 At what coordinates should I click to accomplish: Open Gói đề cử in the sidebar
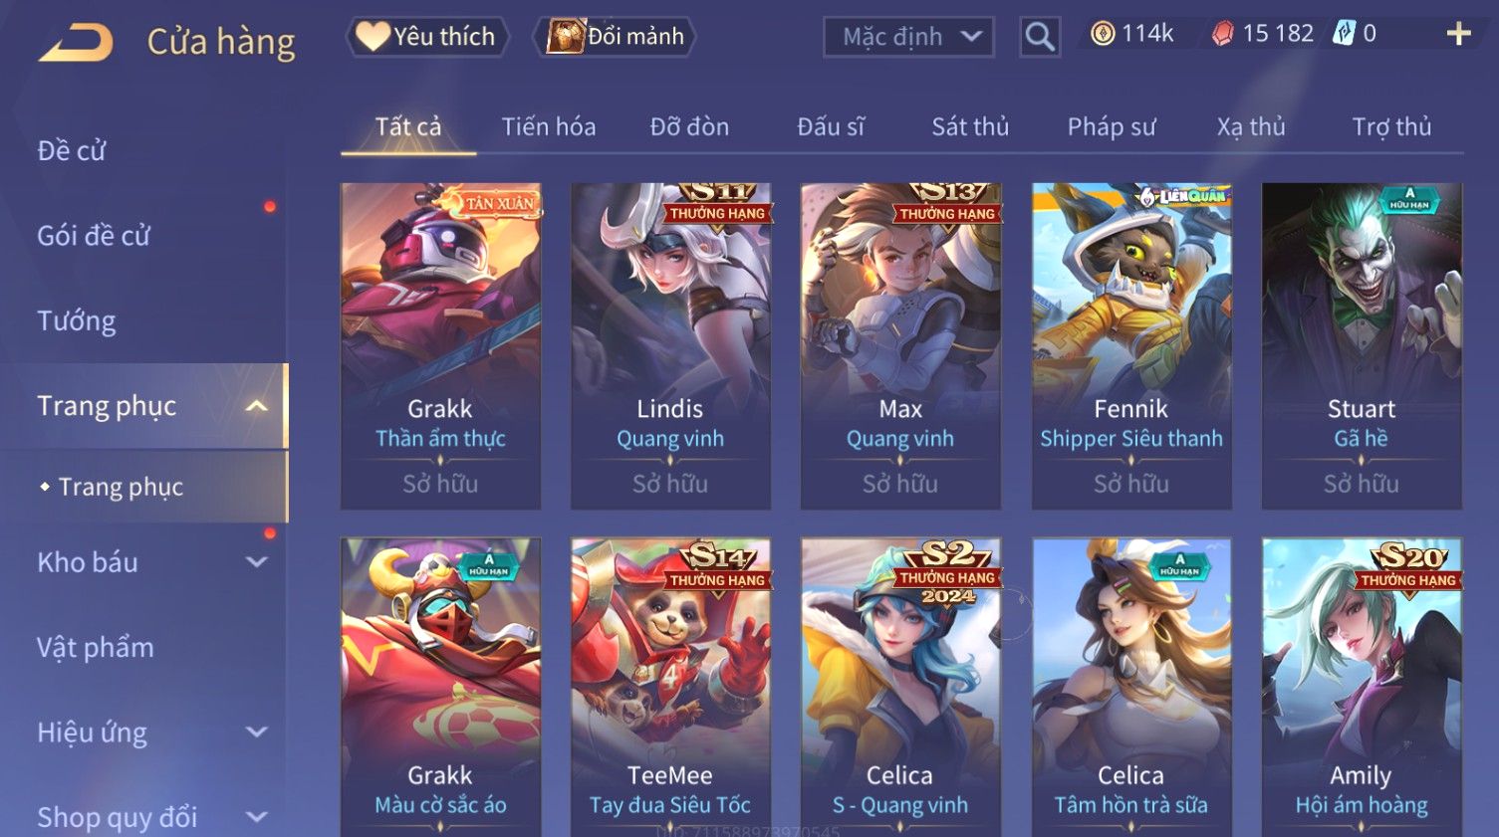coord(94,236)
